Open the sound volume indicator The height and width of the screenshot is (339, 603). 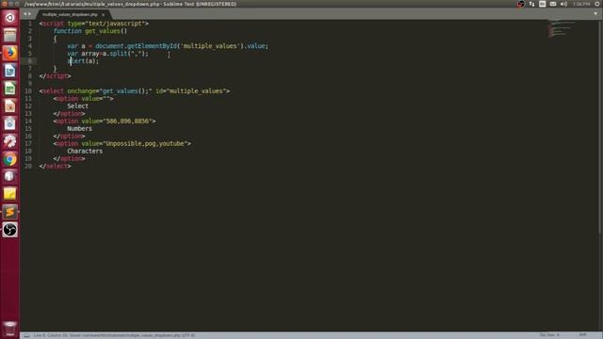click(x=563, y=4)
